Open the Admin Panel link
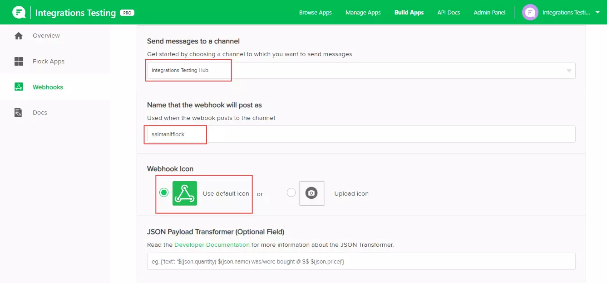This screenshot has width=607, height=283. tap(489, 13)
